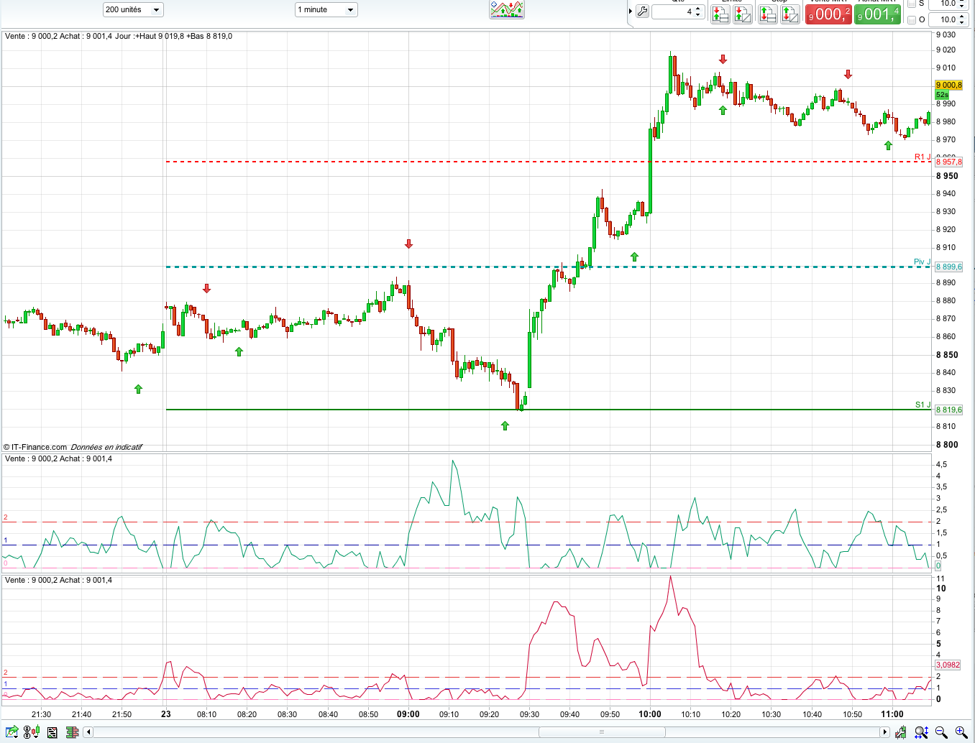The width and height of the screenshot is (975, 743).
Task: Click the first Limite order icon
Action: tap(720, 14)
